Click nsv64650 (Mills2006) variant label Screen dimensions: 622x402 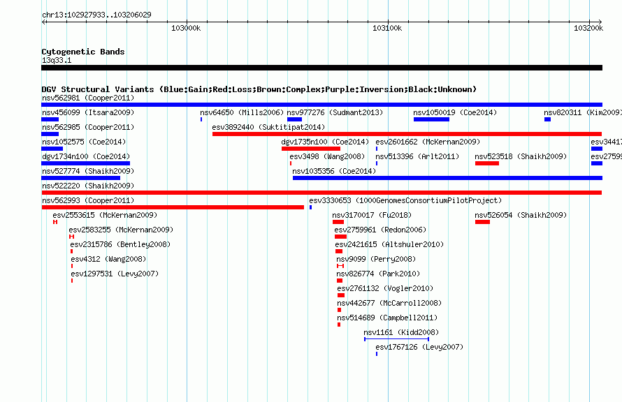[x=242, y=112]
